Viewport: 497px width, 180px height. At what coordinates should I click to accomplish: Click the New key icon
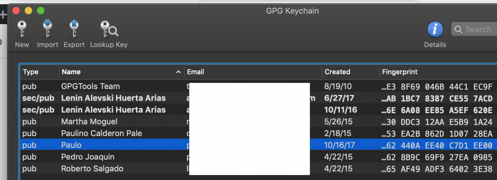tap(22, 30)
